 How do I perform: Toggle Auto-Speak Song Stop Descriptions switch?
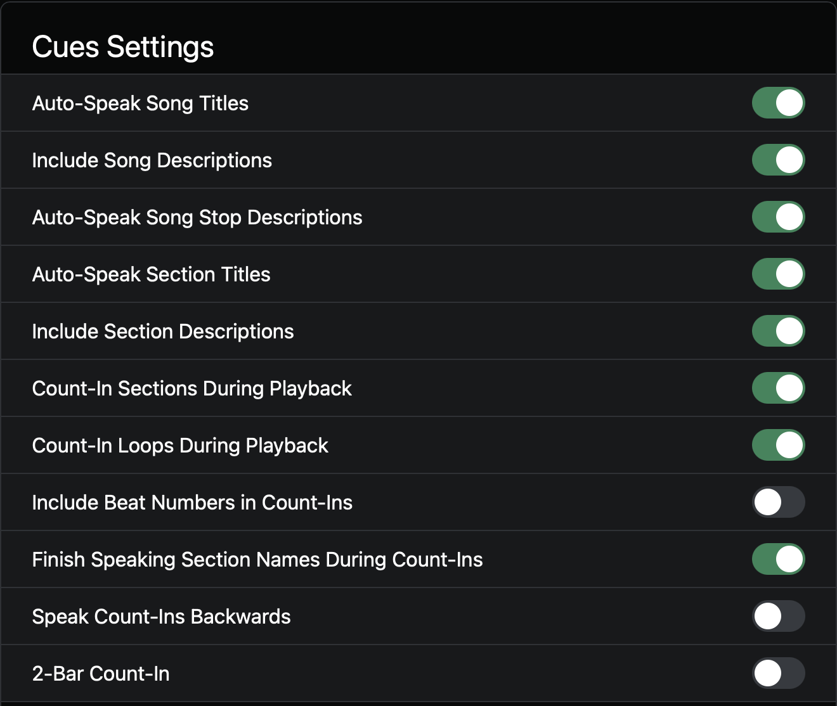(778, 217)
